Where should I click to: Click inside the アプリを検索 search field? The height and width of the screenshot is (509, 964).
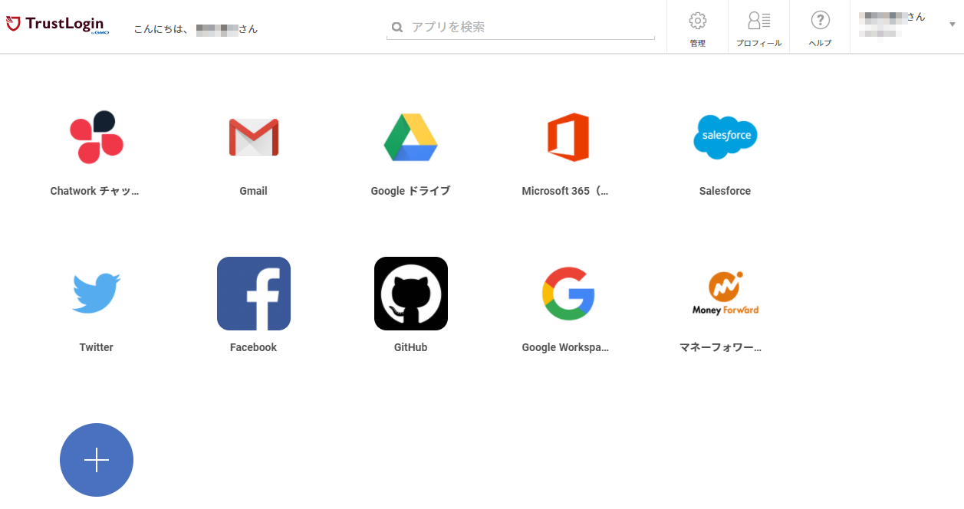tap(521, 27)
